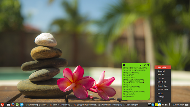
Task: Click Import Data menu entry
Action: coord(163,89)
